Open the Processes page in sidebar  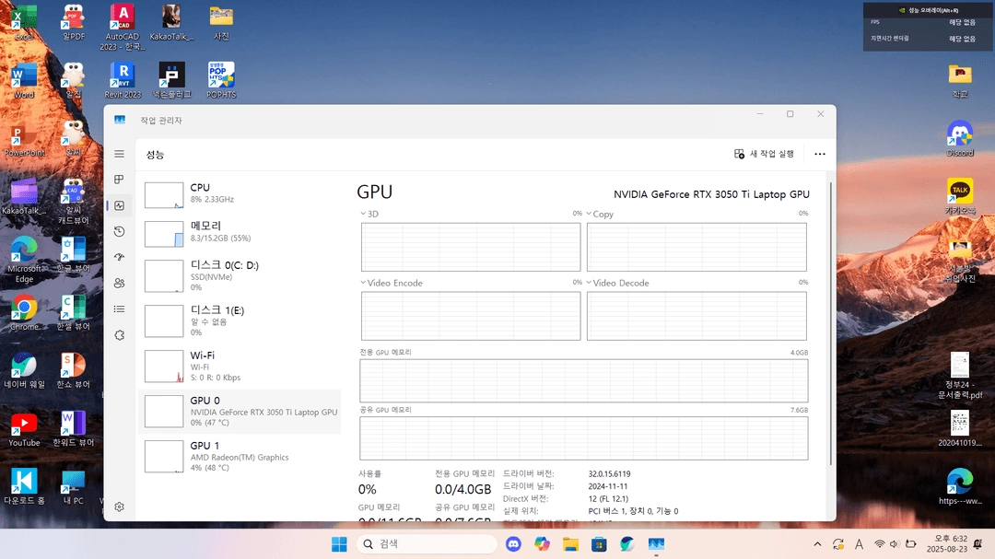[119, 180]
